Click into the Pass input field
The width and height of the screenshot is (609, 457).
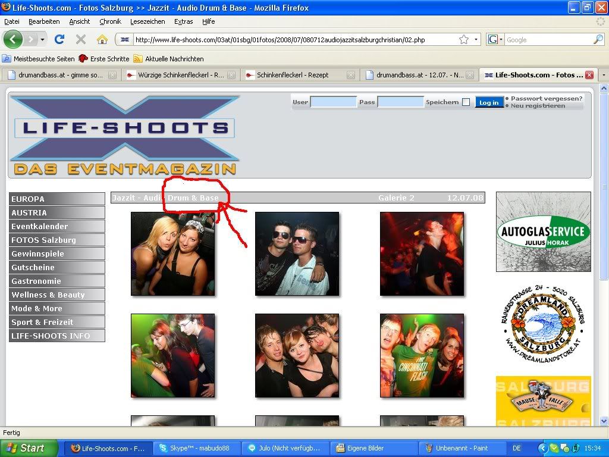[400, 102]
